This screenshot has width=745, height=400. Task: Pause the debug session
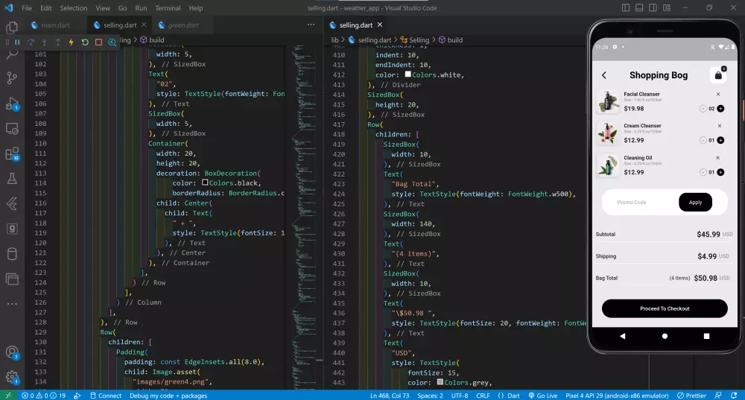pos(17,42)
